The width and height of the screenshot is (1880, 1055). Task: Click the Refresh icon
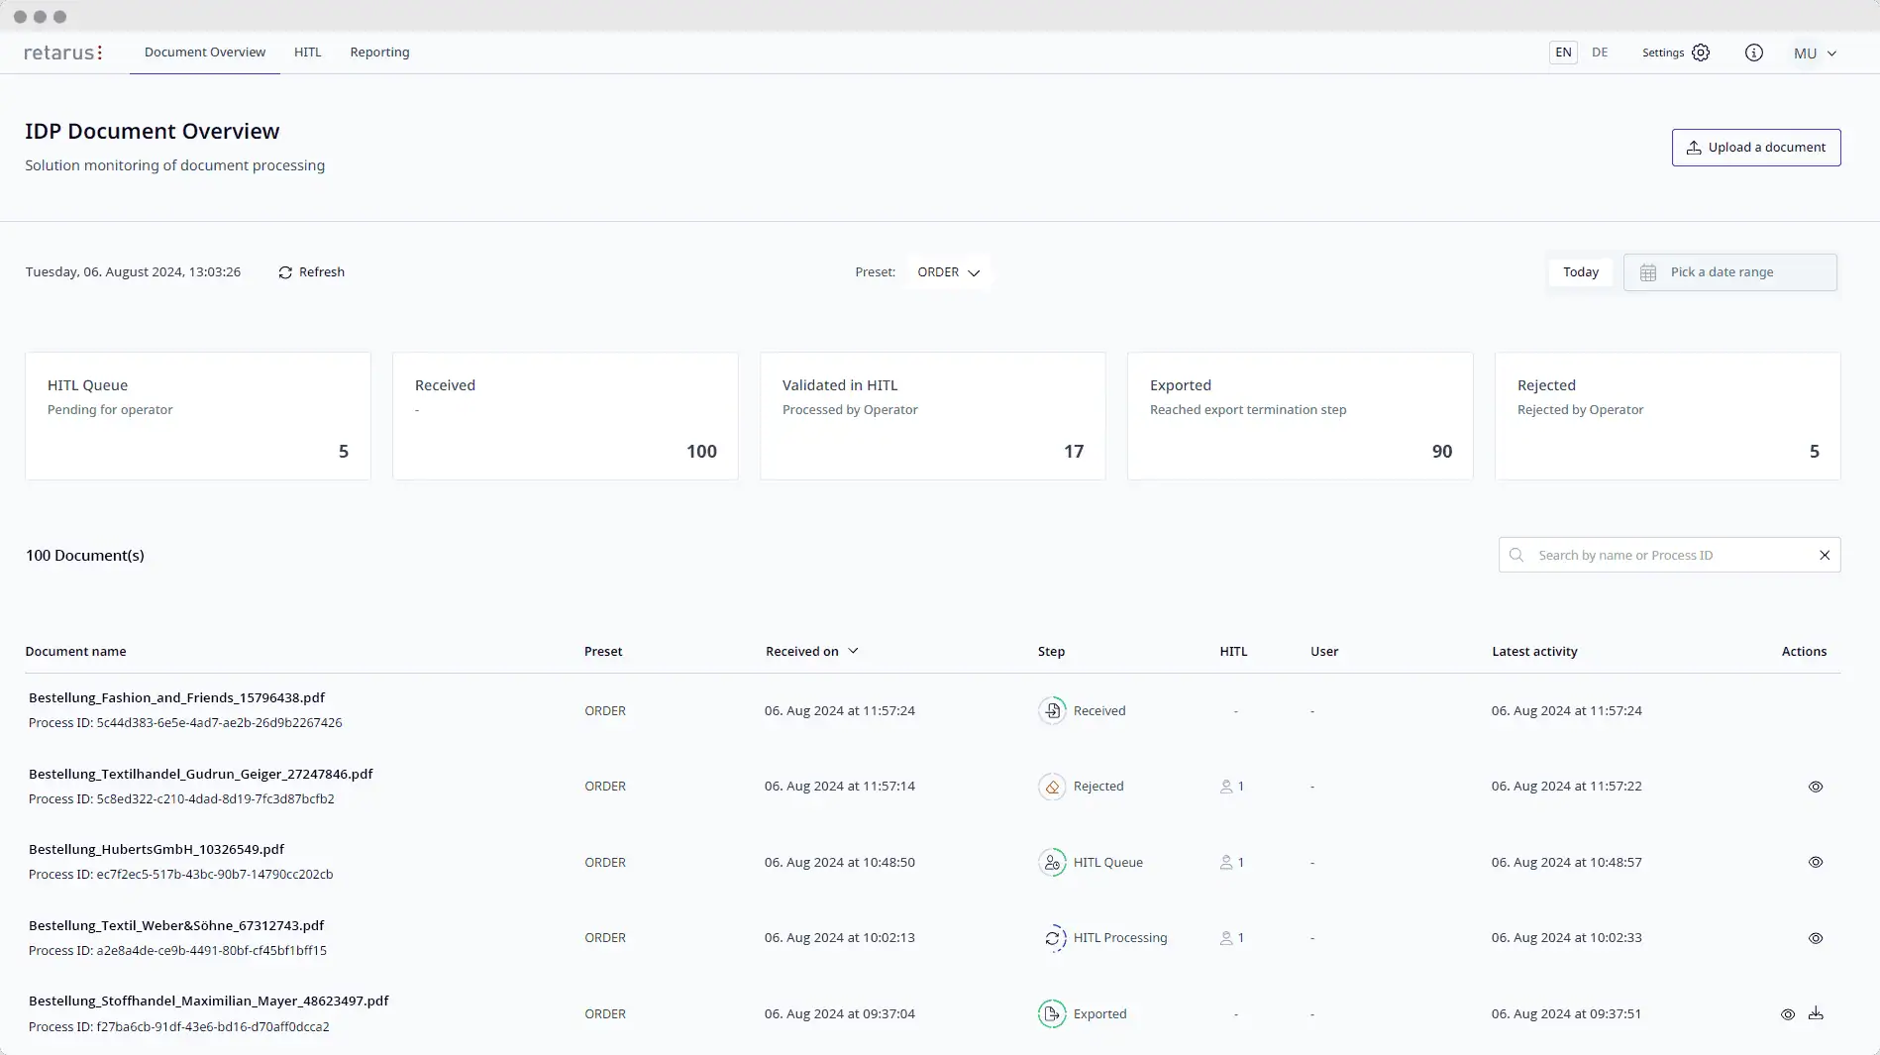point(285,272)
